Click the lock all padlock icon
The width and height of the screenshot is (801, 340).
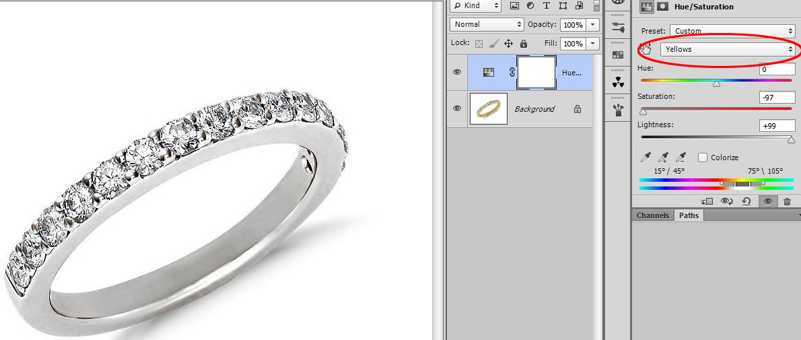(523, 43)
